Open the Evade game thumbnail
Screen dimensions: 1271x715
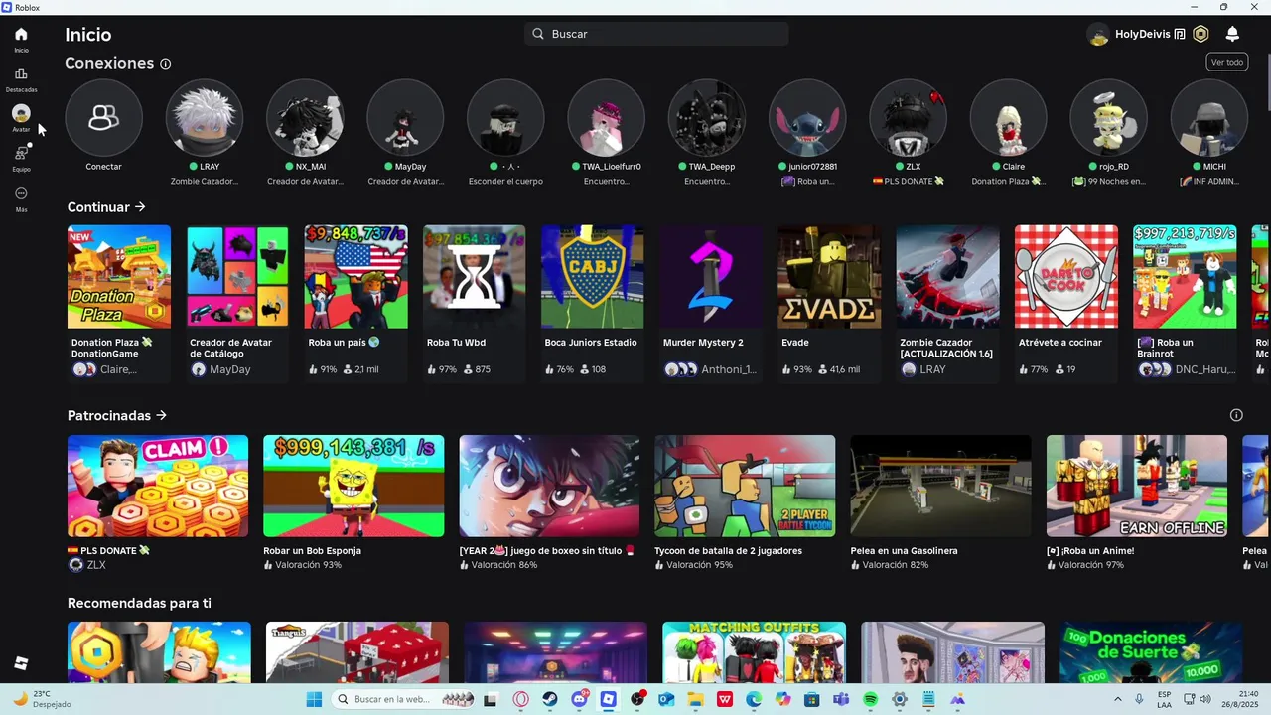829,277
